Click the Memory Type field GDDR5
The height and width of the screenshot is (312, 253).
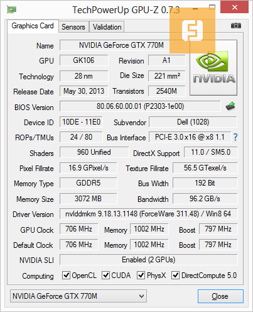click(x=89, y=183)
